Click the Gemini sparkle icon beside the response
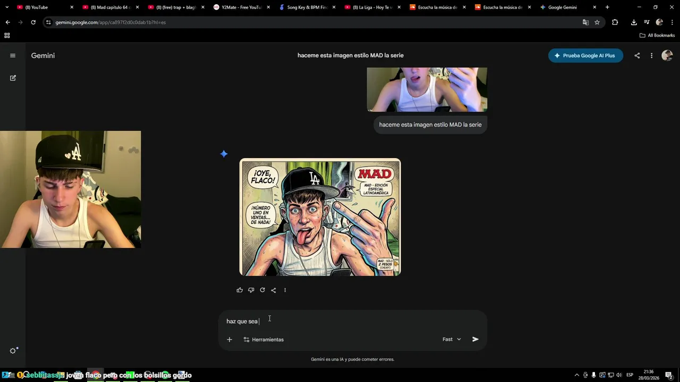 click(224, 154)
